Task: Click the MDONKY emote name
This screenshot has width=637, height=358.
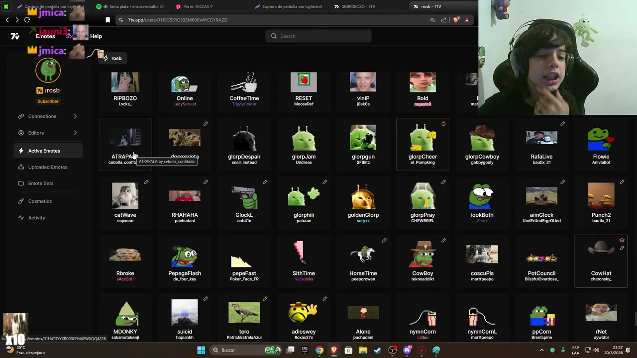Action: tap(125, 332)
